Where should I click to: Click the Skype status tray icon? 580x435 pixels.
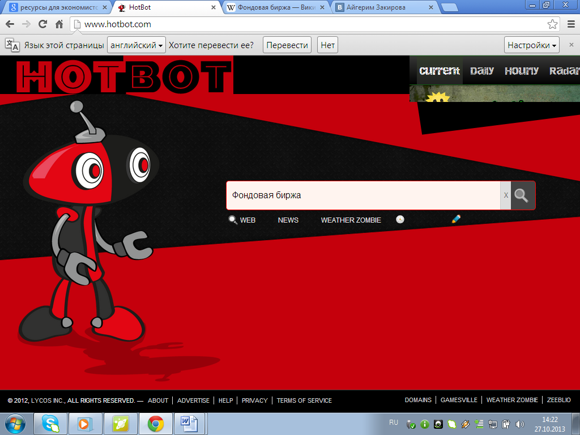point(451,424)
